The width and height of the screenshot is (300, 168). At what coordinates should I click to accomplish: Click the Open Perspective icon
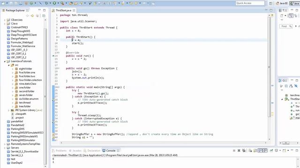(x=271, y=3)
